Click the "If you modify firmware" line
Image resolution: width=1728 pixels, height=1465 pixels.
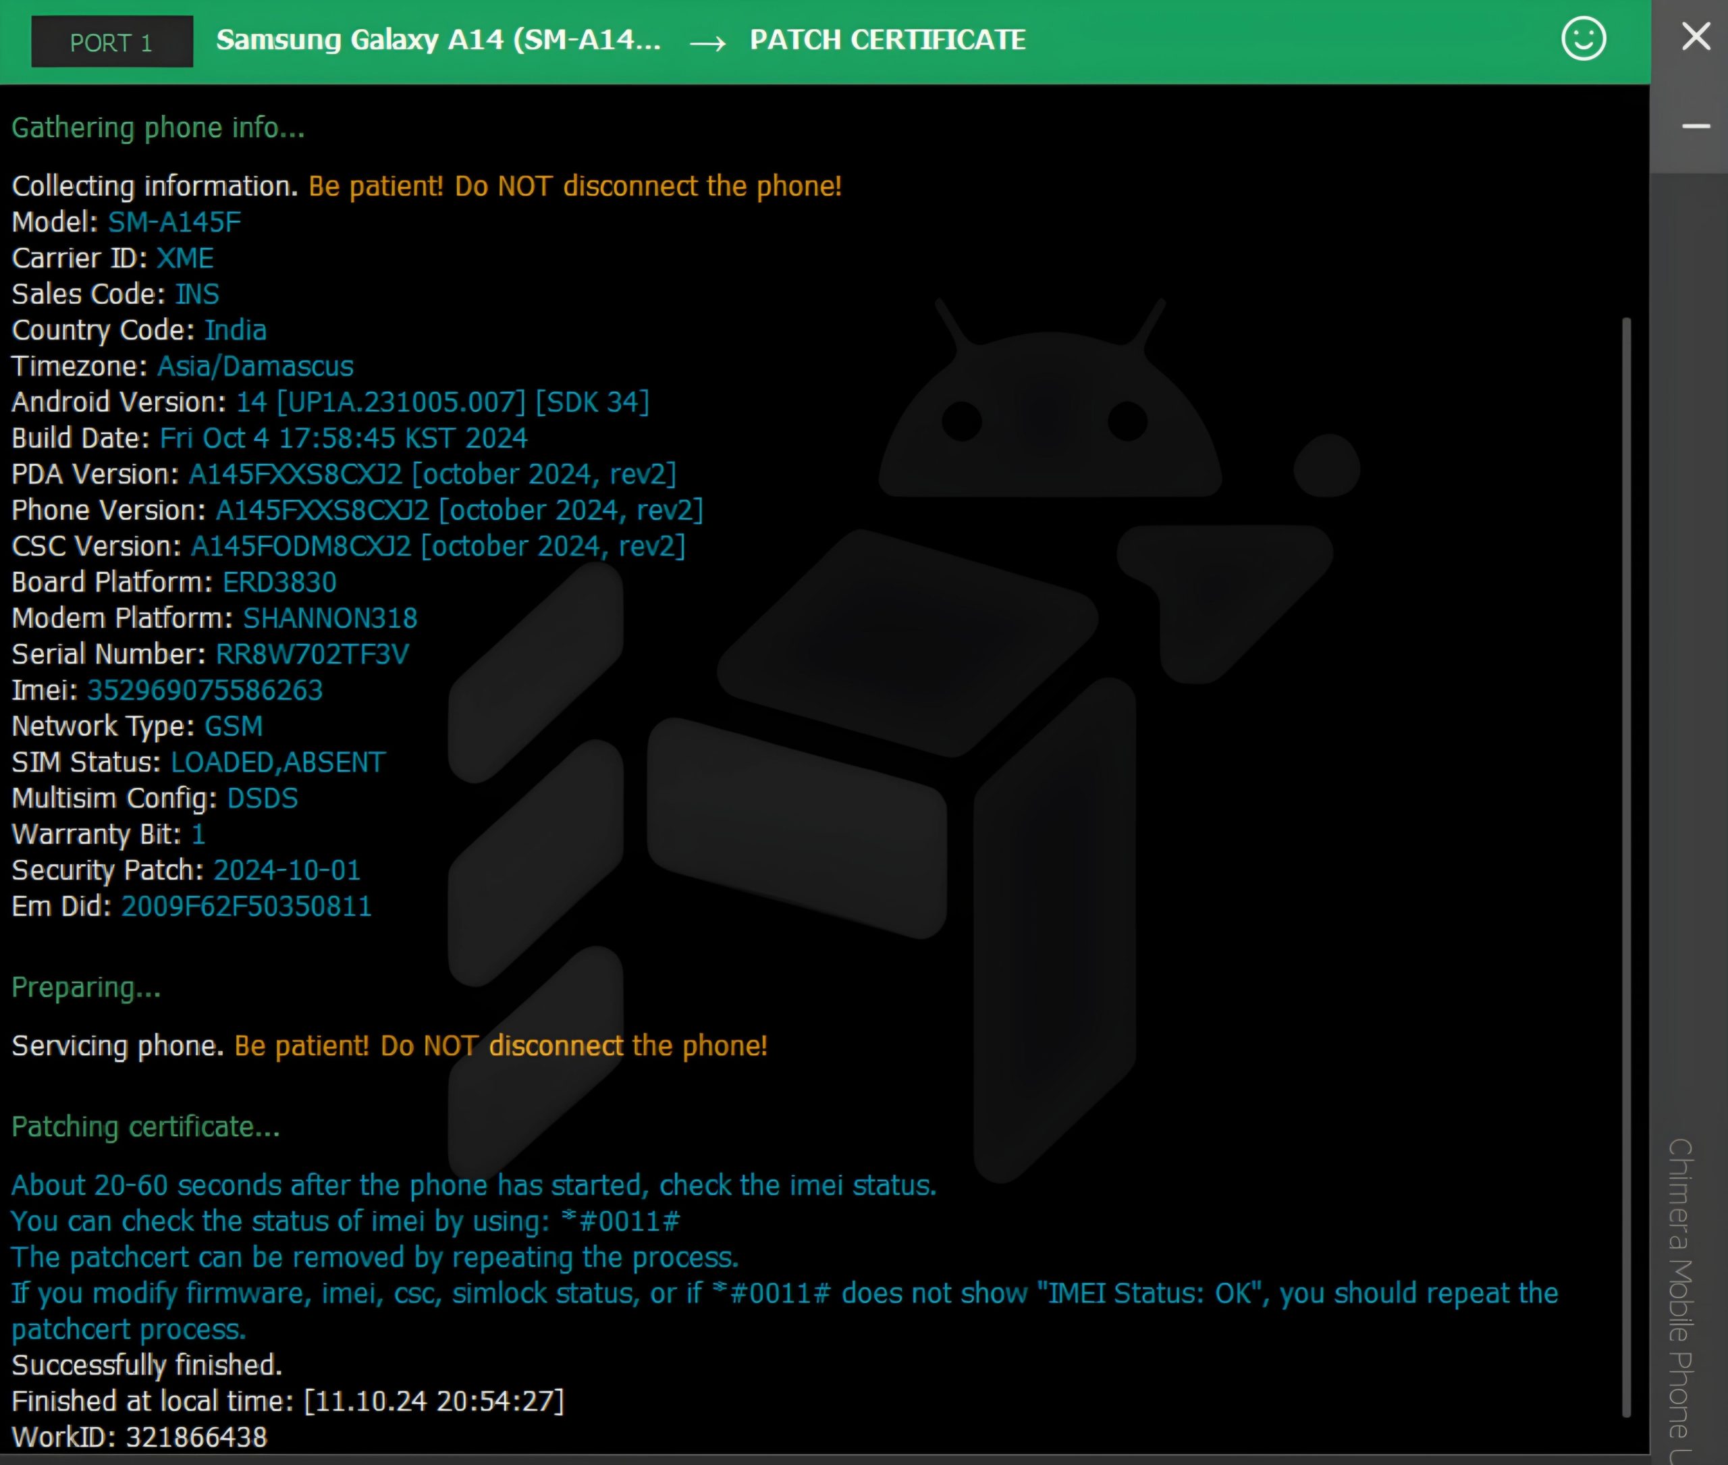pyautogui.click(x=785, y=1311)
